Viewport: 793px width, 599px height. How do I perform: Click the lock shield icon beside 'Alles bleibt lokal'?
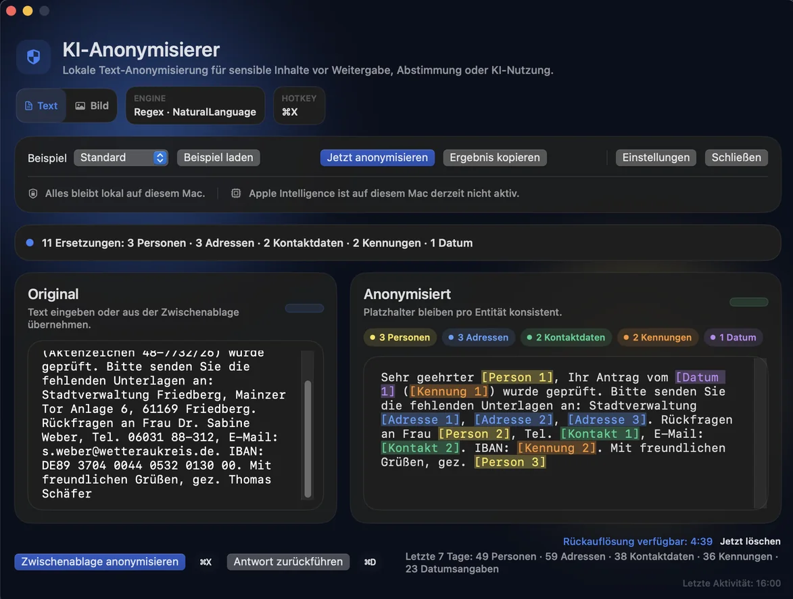(x=33, y=194)
